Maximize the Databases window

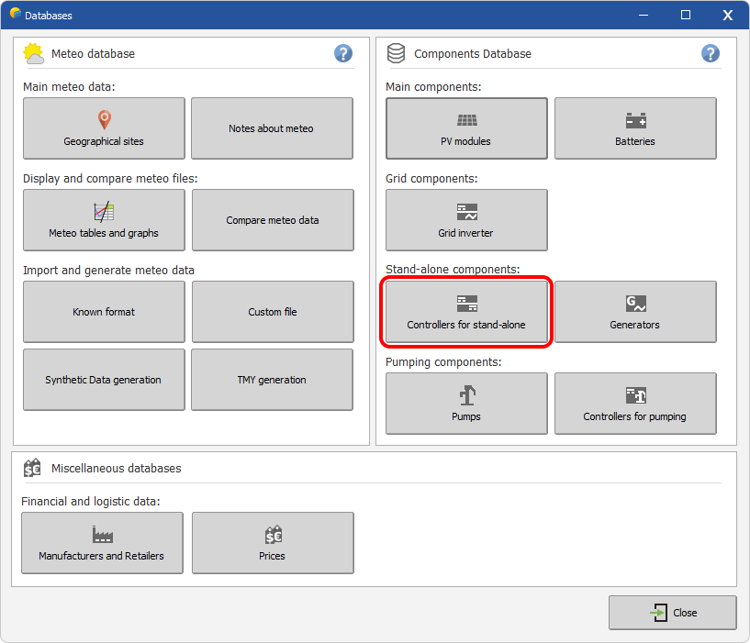pos(686,15)
